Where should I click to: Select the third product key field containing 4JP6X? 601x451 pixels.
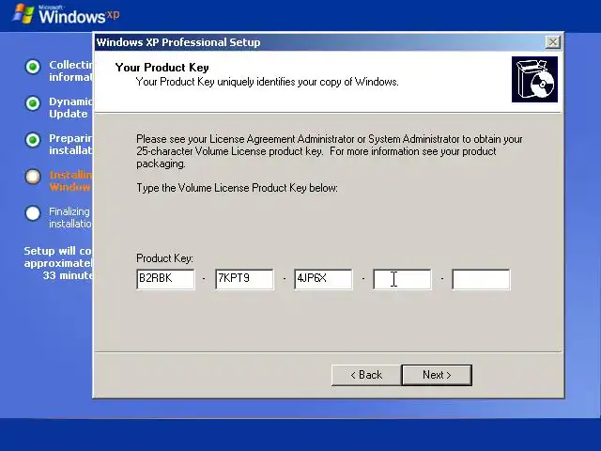click(x=323, y=279)
